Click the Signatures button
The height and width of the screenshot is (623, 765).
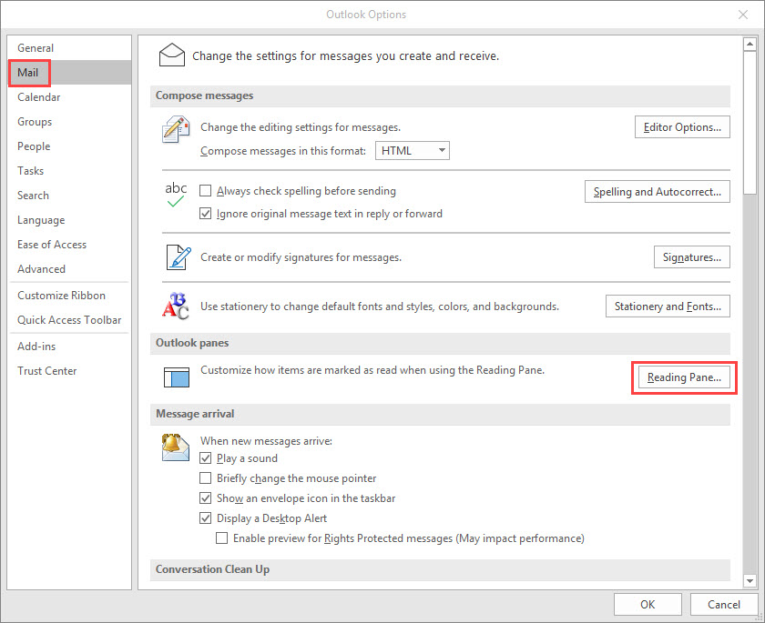pyautogui.click(x=692, y=257)
